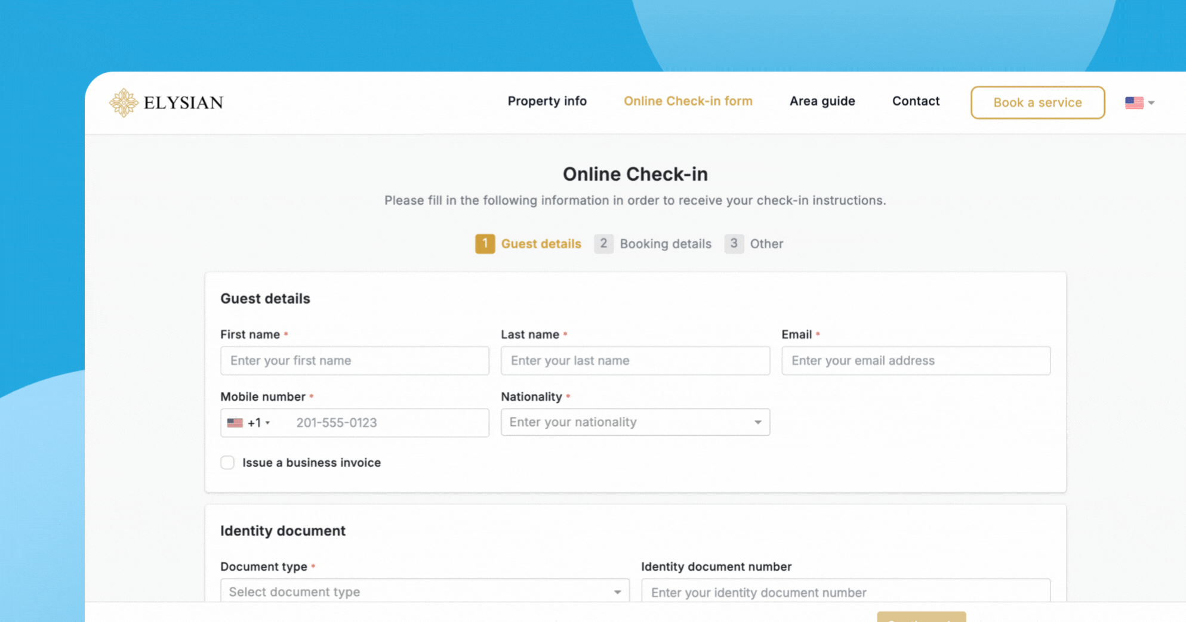This screenshot has width=1186, height=622.
Task: Open the Contact page
Action: [916, 101]
